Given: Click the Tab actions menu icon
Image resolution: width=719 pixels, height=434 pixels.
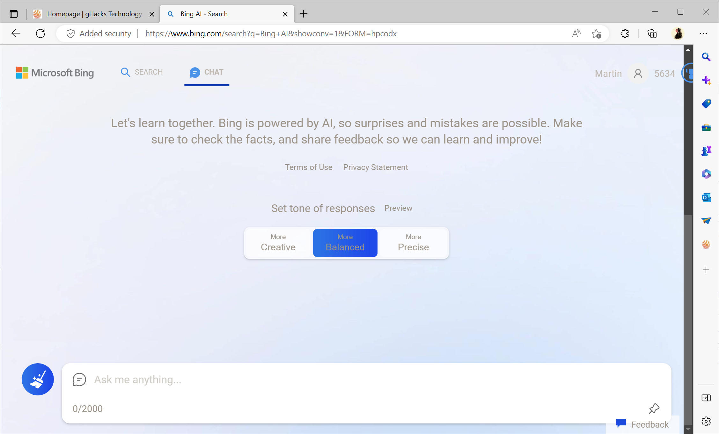Looking at the screenshot, I should pos(14,14).
